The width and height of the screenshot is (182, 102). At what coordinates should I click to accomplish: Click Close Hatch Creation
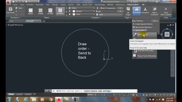[x=166, y=11]
